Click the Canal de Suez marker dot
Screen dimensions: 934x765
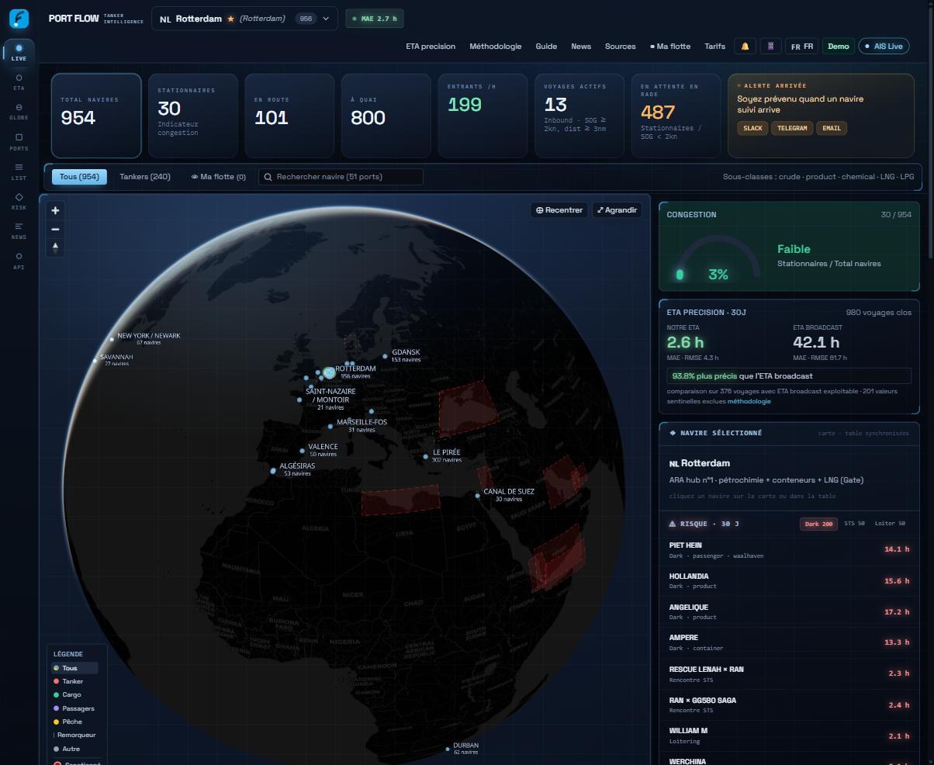[477, 496]
